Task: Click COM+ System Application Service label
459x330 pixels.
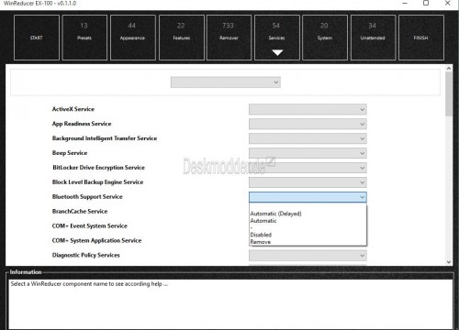Action: 96,240
